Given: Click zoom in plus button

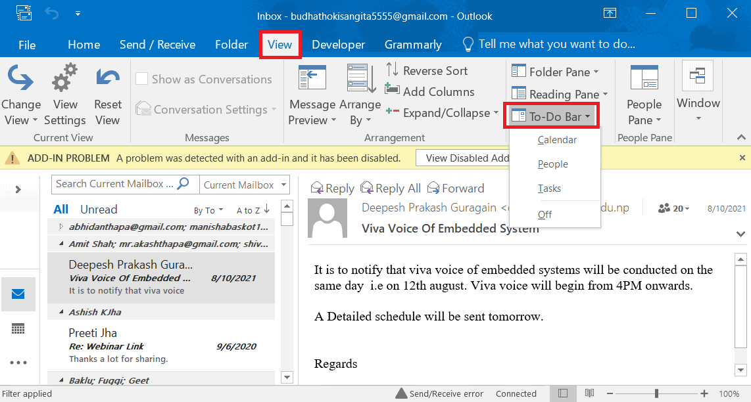Looking at the screenshot, I should (x=704, y=393).
